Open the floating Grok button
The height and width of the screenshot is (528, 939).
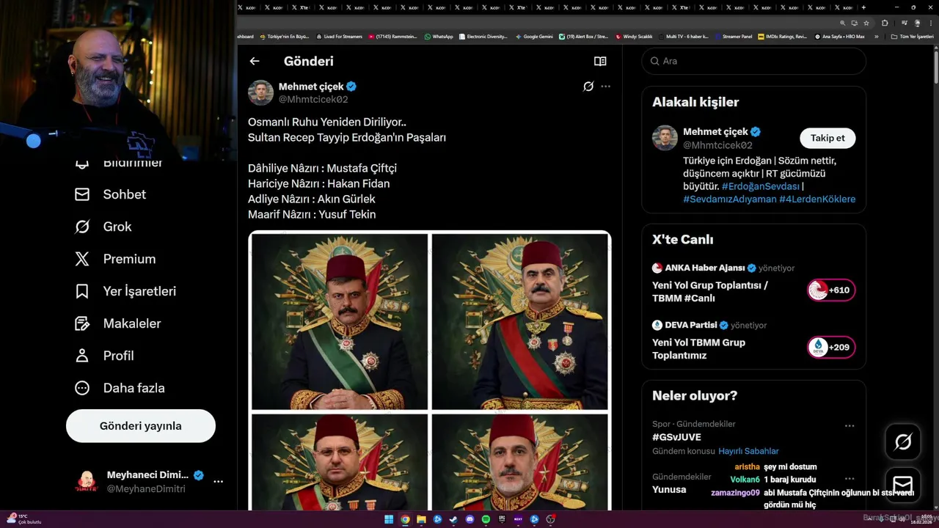point(903,441)
